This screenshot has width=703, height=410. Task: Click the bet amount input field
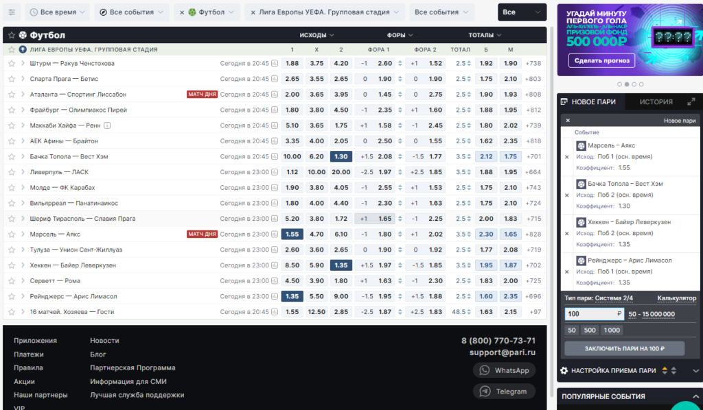pyautogui.click(x=594, y=314)
